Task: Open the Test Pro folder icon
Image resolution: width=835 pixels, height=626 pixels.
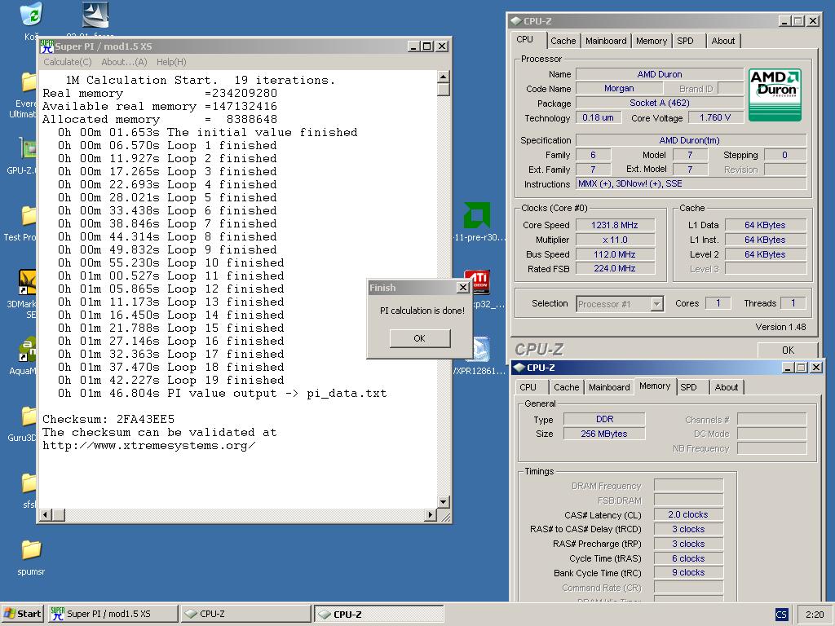Action: coord(29,216)
